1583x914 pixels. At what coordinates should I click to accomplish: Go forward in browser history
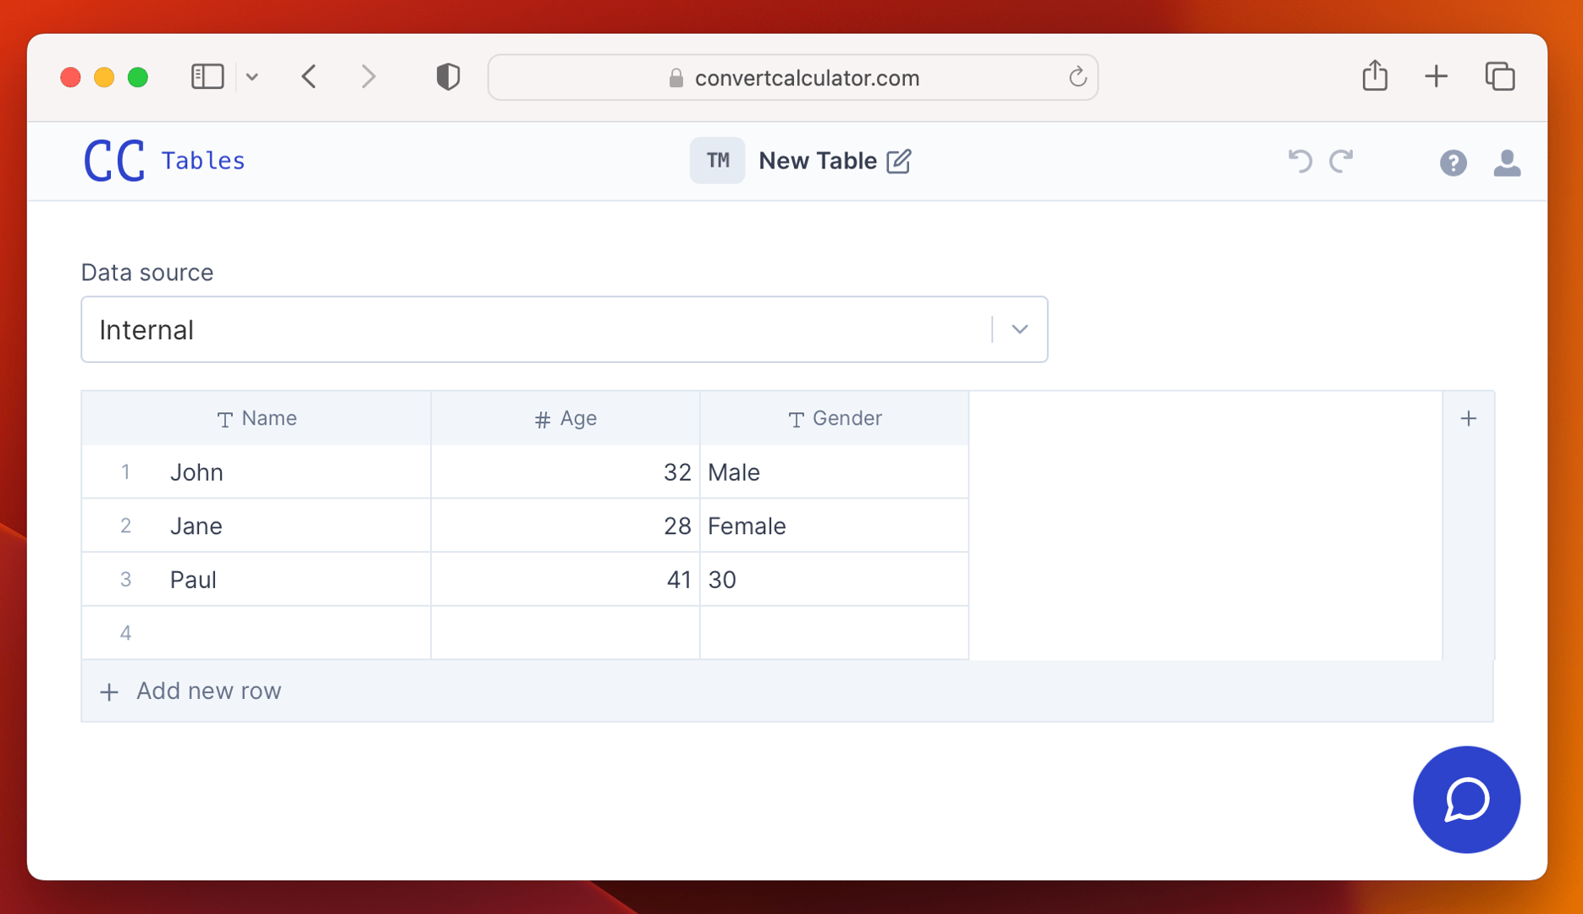click(368, 77)
